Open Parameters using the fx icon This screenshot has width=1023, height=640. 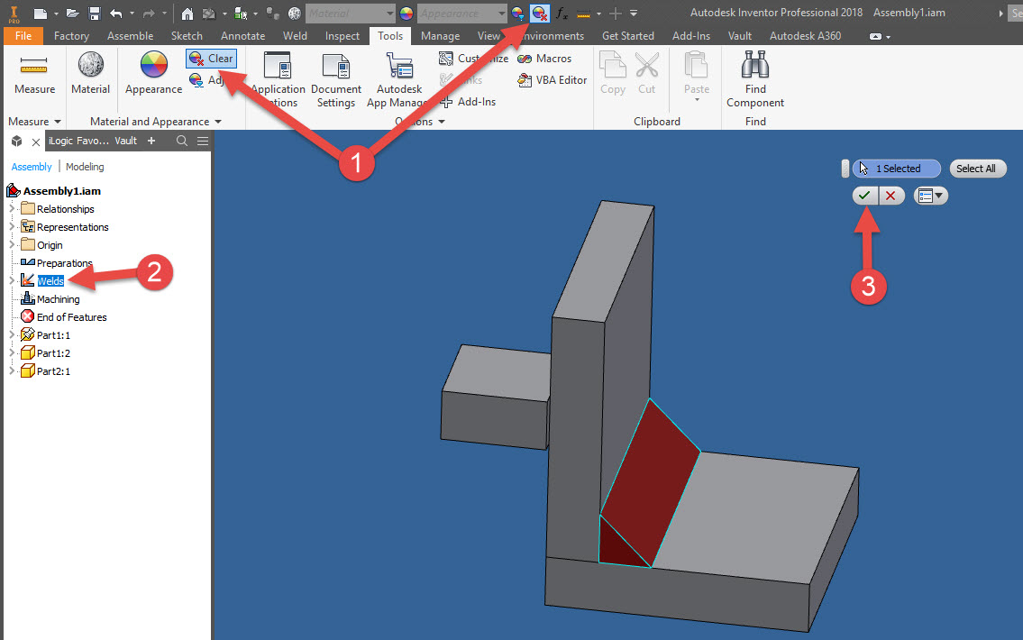[562, 13]
